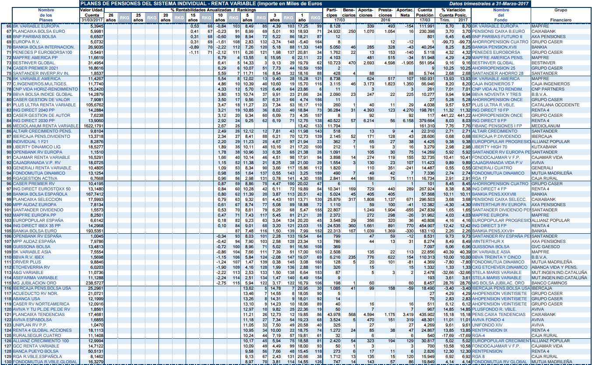Select plan 'ASEFARMA VARIABLE'
The image size is (592, 365).
click(x=35, y=277)
